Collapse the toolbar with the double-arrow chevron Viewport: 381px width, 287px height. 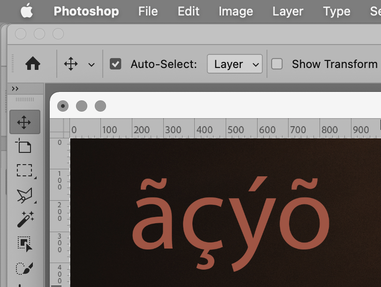15,88
